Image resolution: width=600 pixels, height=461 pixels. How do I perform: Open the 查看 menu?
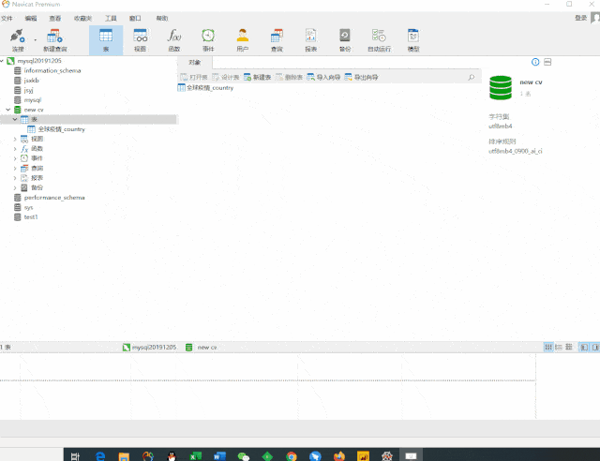tap(54, 18)
